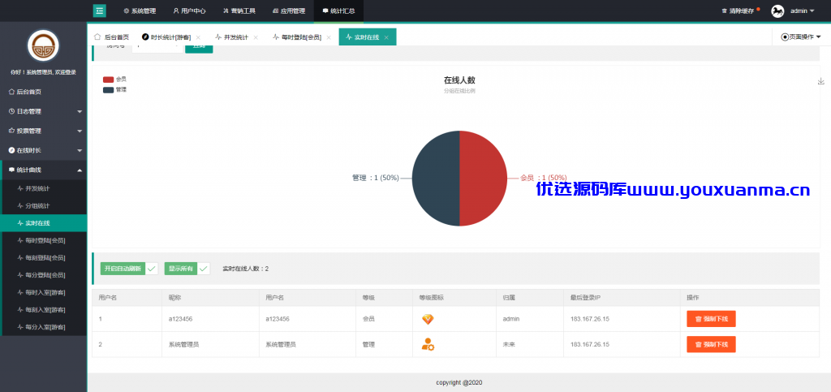Open the 页面操作 dropdown
Viewport: 831px width, 392px height.
coord(801,37)
